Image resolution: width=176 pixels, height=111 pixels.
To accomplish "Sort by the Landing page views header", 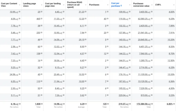I will (29, 5).
